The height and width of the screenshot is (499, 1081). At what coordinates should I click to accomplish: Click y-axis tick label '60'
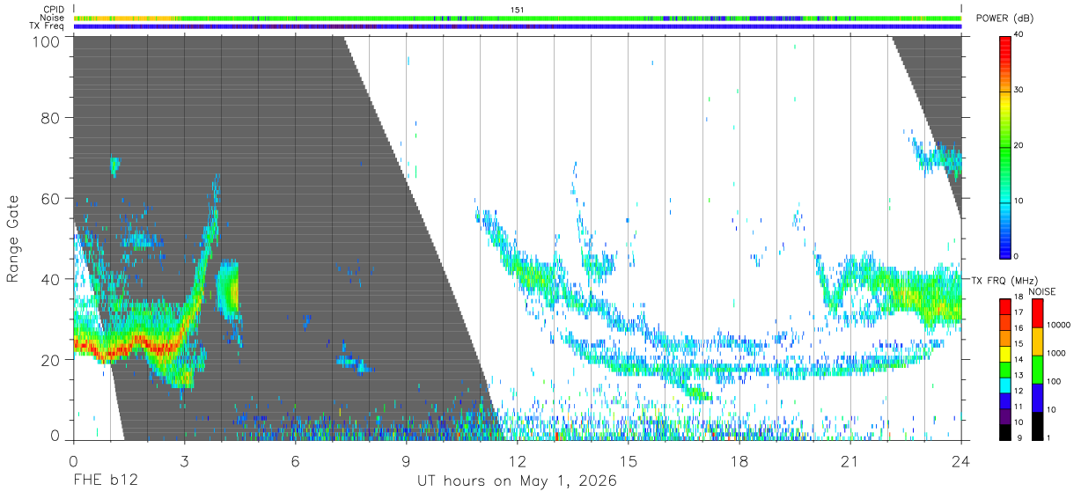click(51, 198)
